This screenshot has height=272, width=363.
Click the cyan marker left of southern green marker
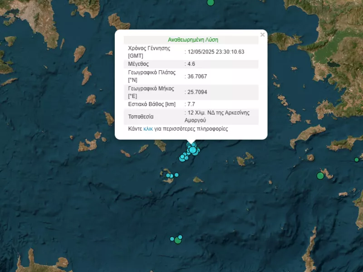point(172,239)
